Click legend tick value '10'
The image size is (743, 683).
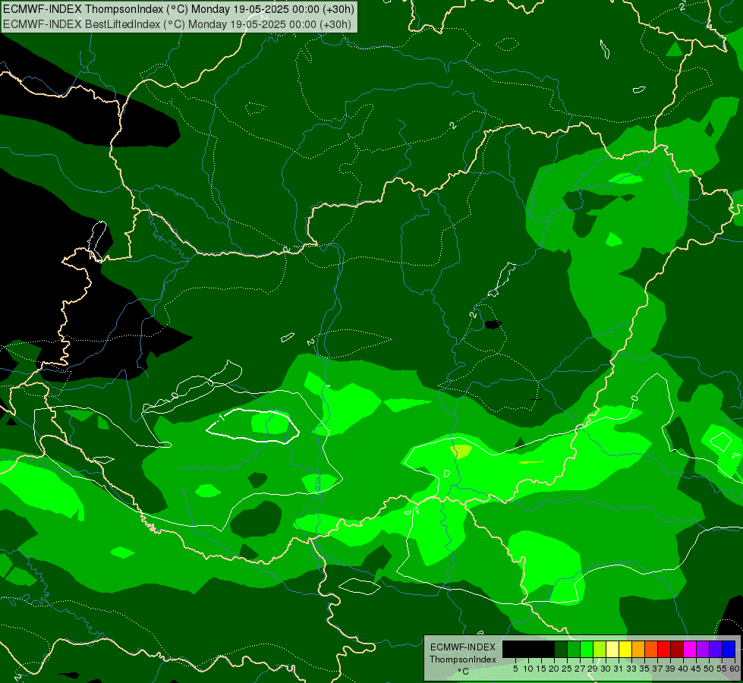528,669
